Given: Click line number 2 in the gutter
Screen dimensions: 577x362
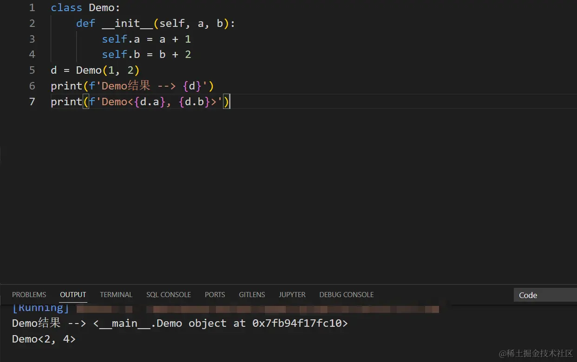Looking at the screenshot, I should [x=32, y=23].
